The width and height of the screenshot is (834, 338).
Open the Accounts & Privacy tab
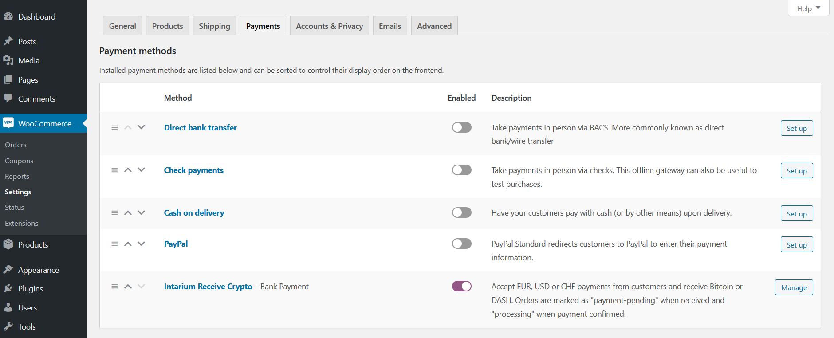(x=329, y=26)
